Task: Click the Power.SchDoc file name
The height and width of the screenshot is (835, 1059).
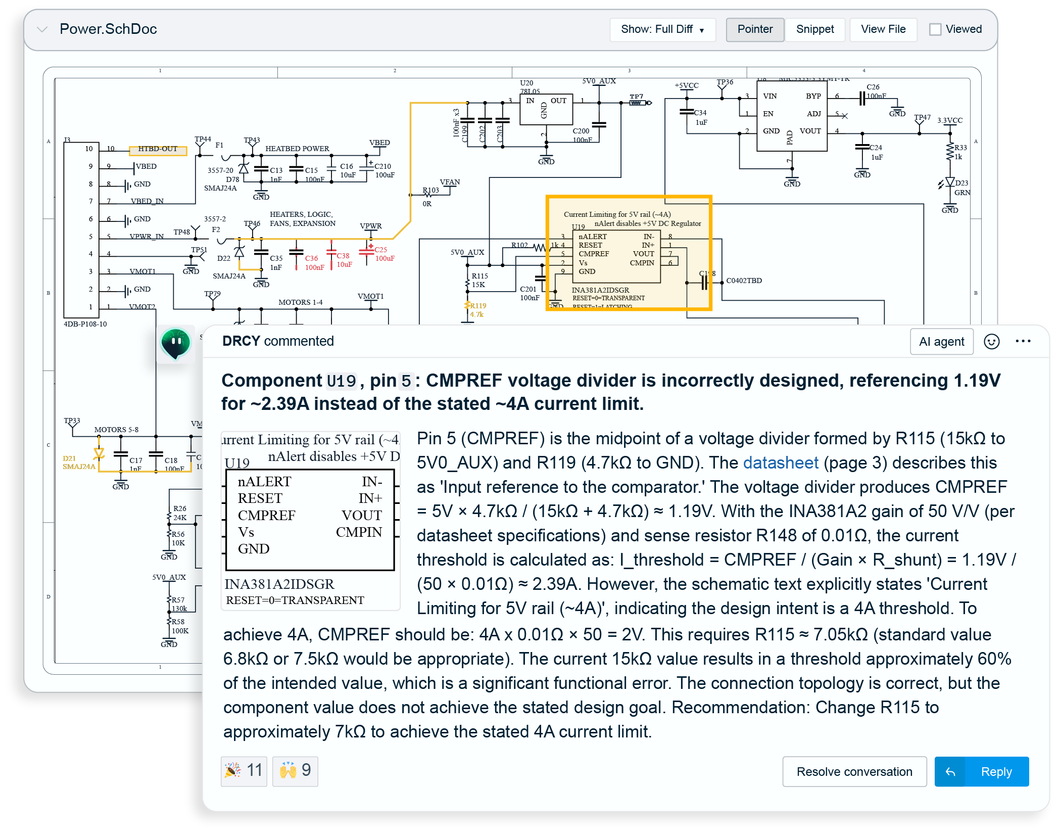Action: [108, 29]
